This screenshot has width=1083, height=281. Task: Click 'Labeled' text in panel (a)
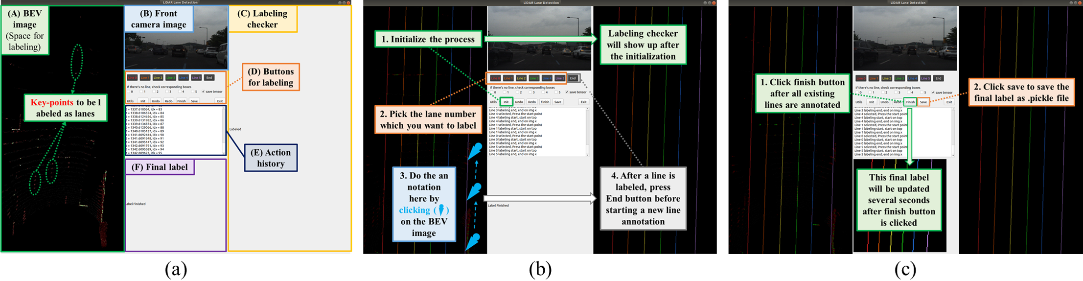[x=235, y=129]
